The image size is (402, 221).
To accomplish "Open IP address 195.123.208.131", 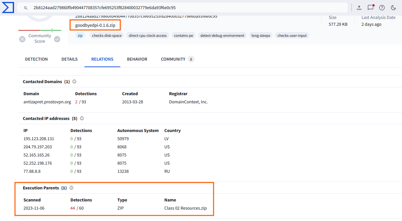I will (39, 139).
